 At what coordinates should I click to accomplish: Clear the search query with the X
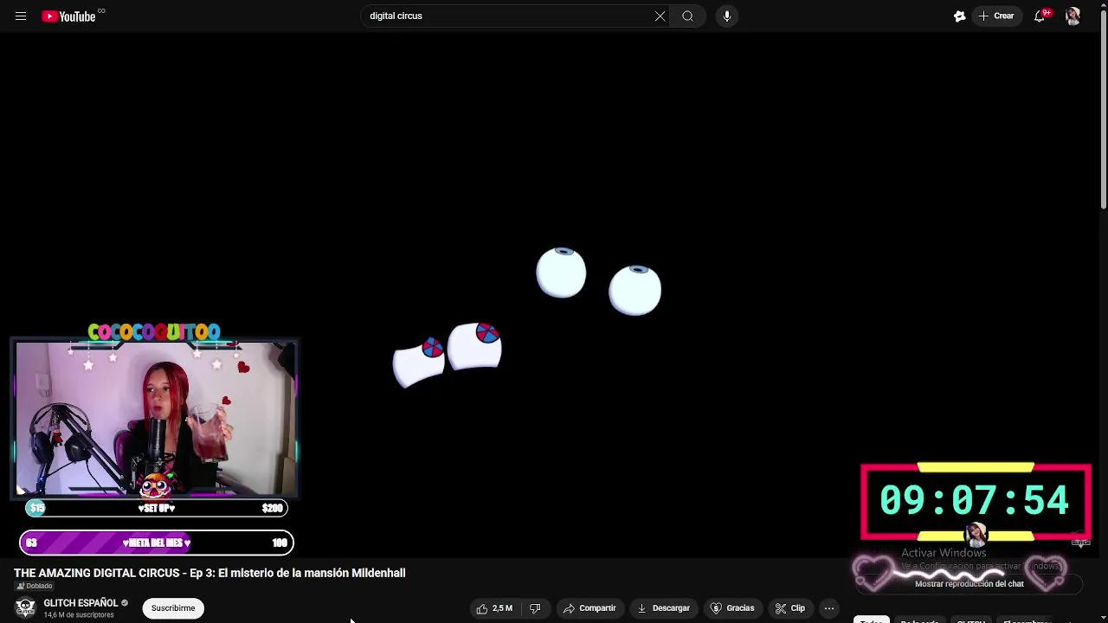(x=660, y=16)
